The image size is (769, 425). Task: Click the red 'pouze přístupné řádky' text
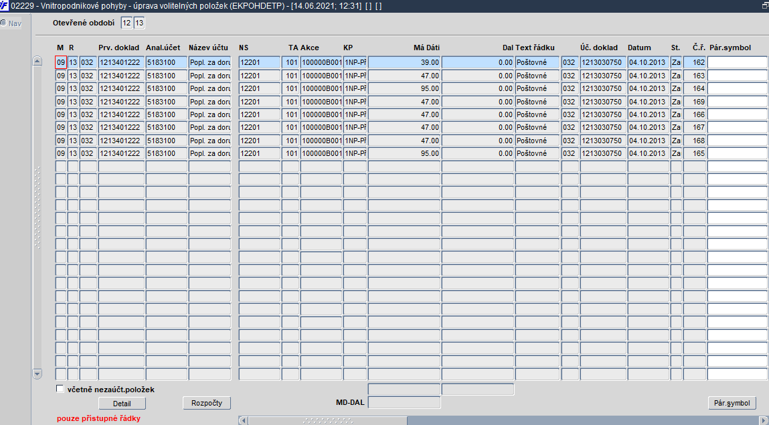[x=98, y=418]
